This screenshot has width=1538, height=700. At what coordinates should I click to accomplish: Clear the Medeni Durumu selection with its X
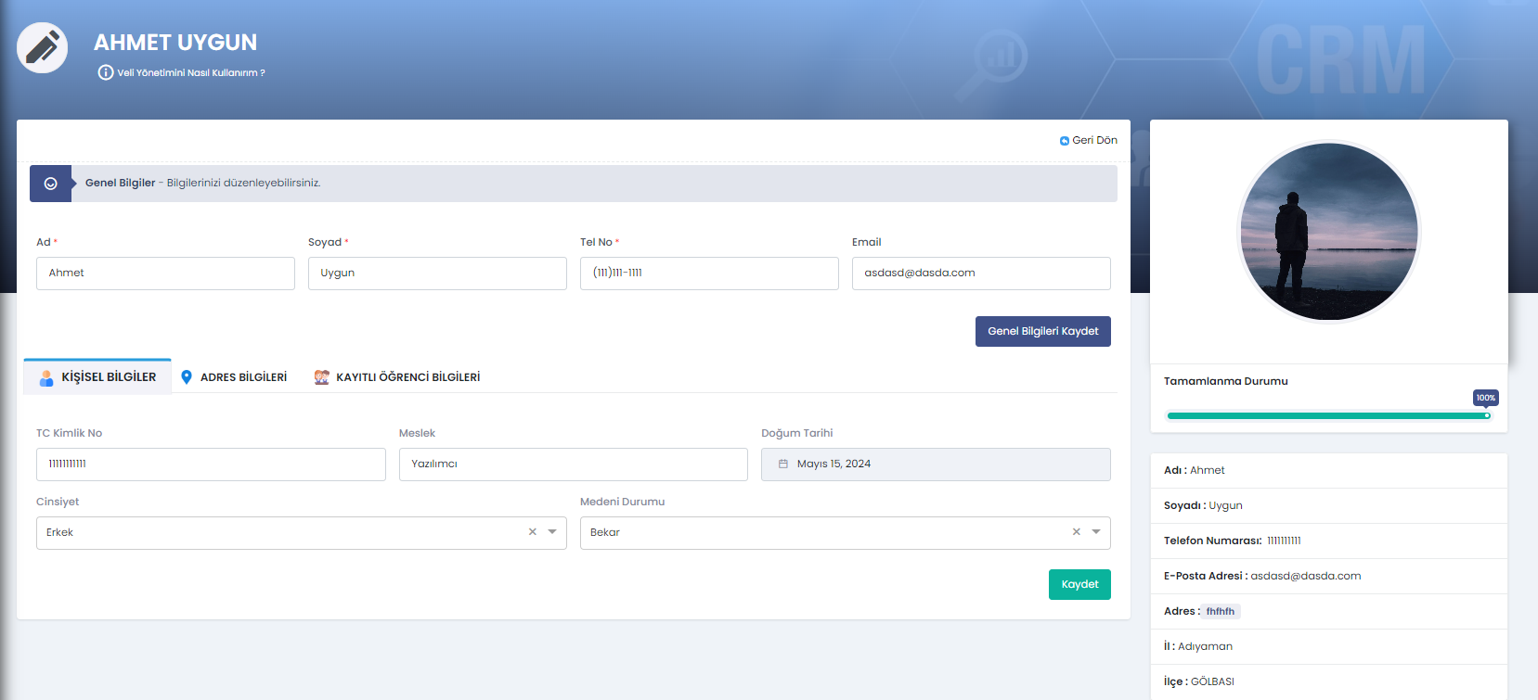1077,532
